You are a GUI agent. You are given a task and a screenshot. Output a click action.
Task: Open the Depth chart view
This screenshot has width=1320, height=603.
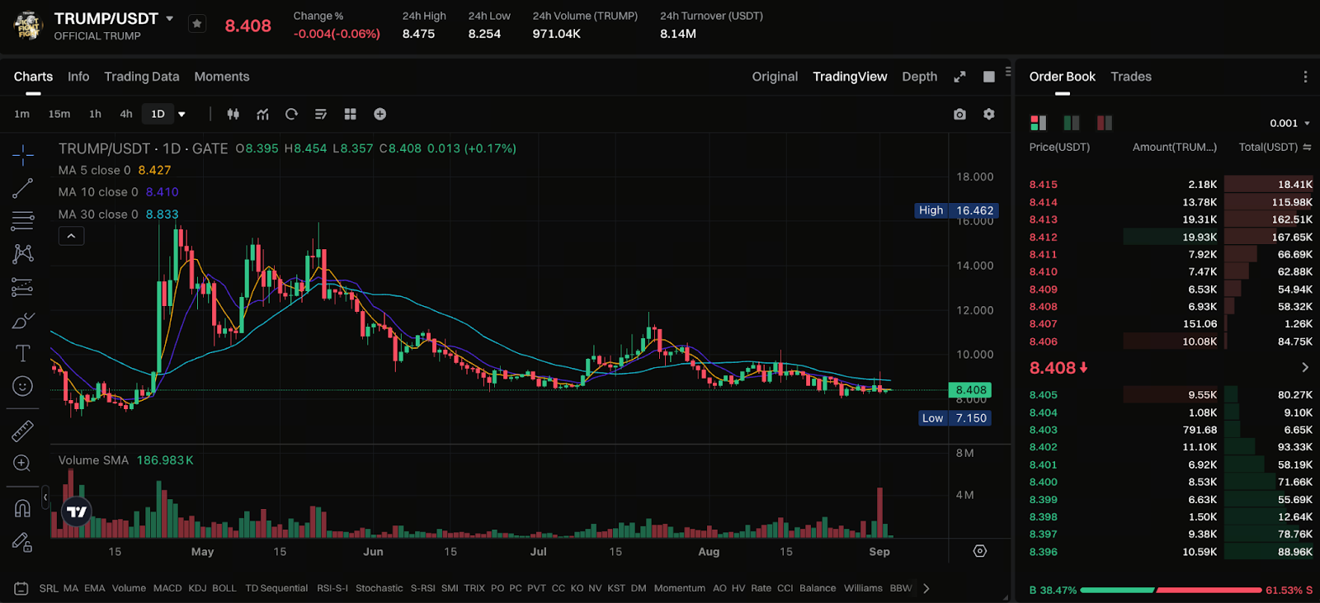click(920, 77)
